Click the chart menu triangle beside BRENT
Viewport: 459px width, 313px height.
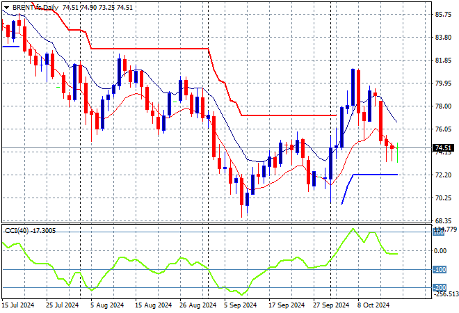click(6, 8)
